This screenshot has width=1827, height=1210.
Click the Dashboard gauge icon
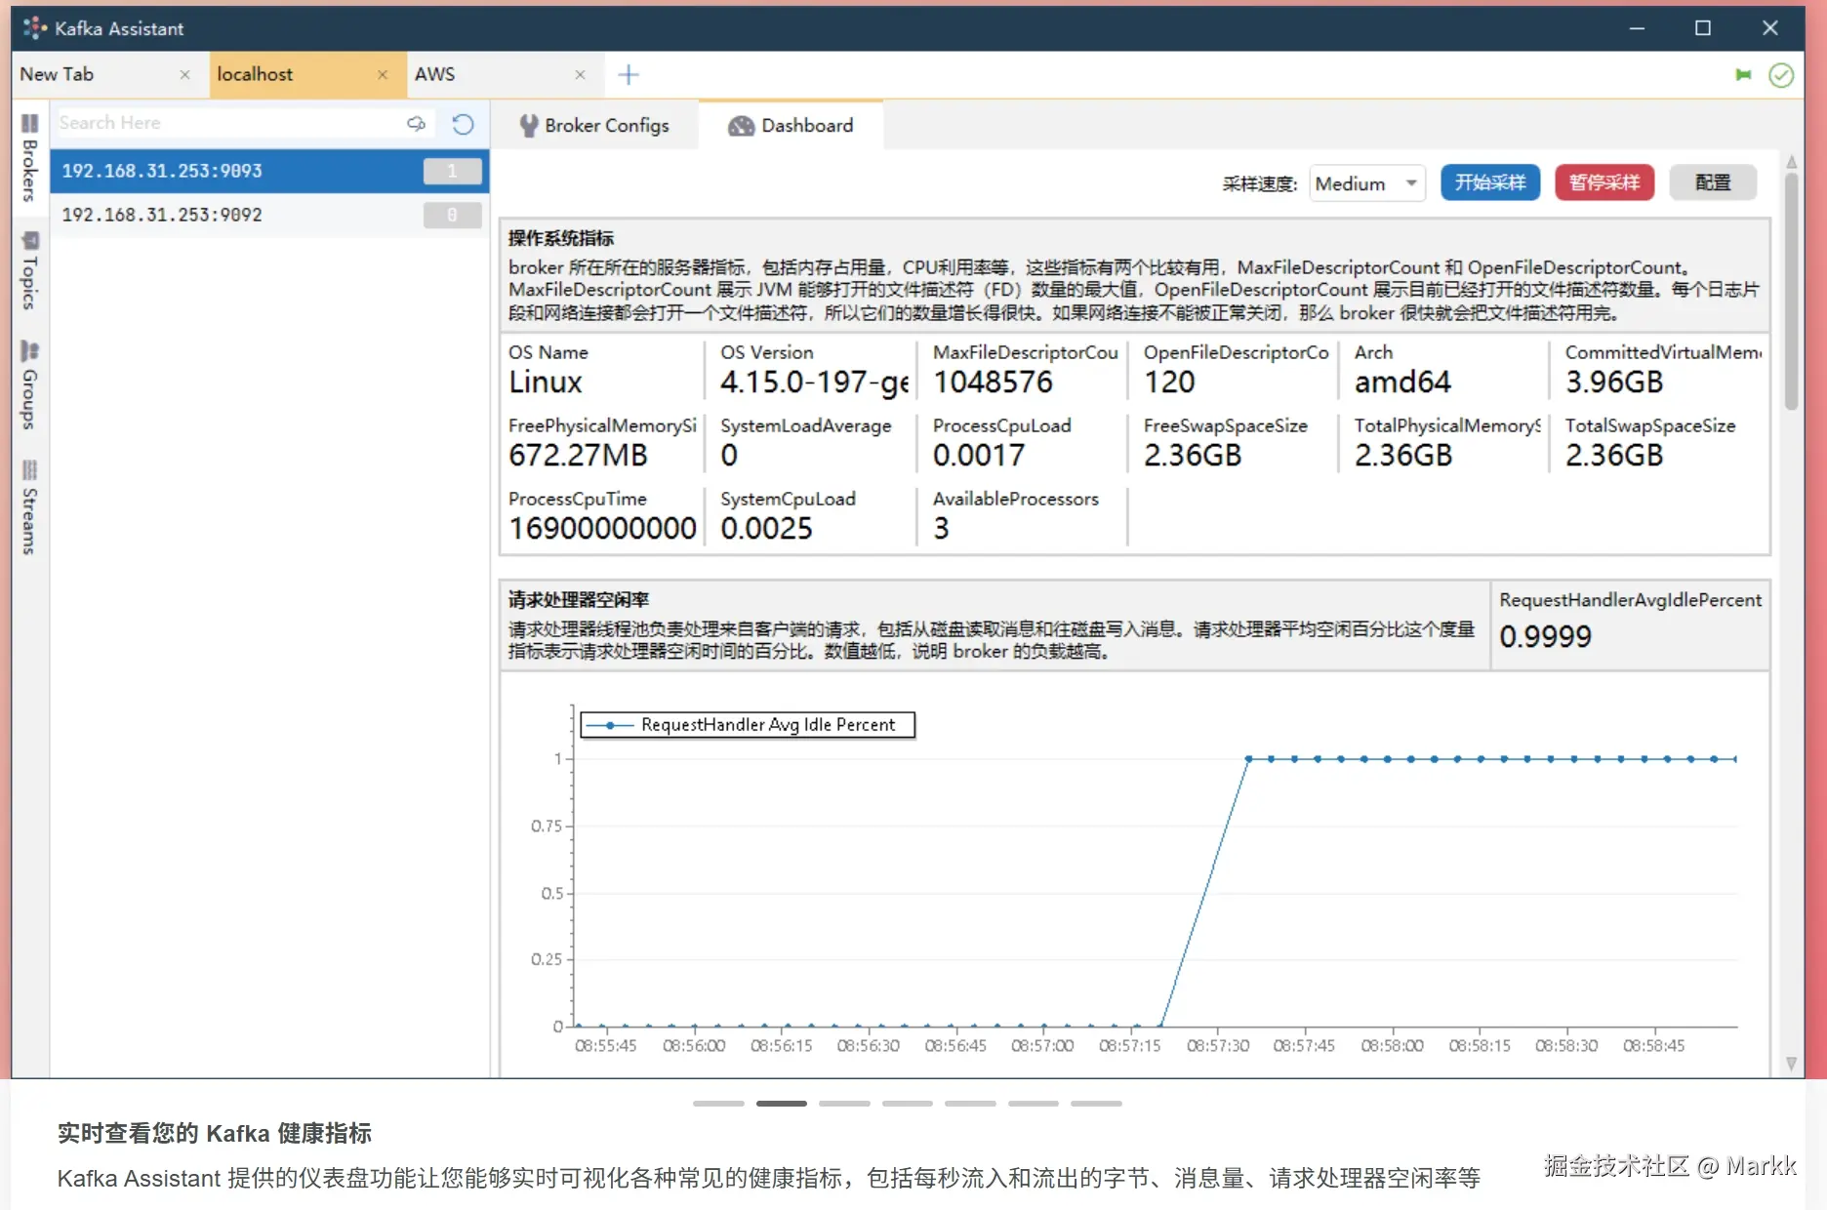tap(742, 126)
